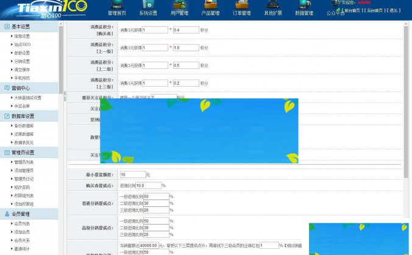Open 还原数据库 in the sidebar
The width and height of the screenshot is (412, 255).
tap(24, 134)
